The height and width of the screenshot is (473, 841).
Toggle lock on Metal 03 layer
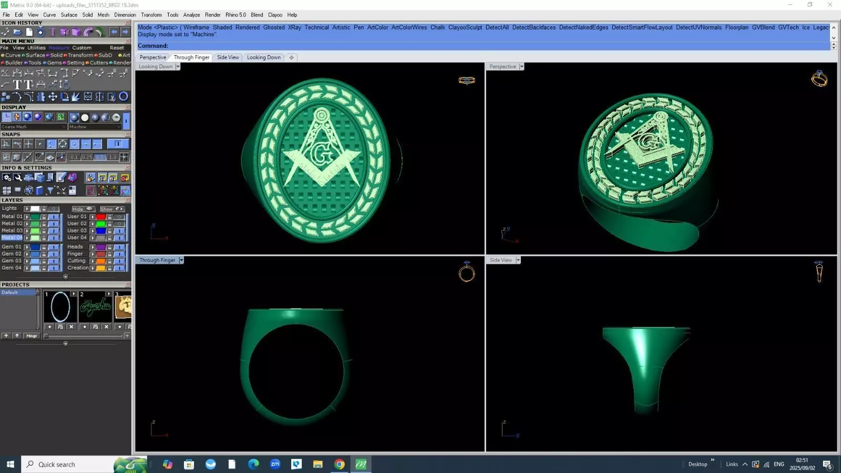44,231
